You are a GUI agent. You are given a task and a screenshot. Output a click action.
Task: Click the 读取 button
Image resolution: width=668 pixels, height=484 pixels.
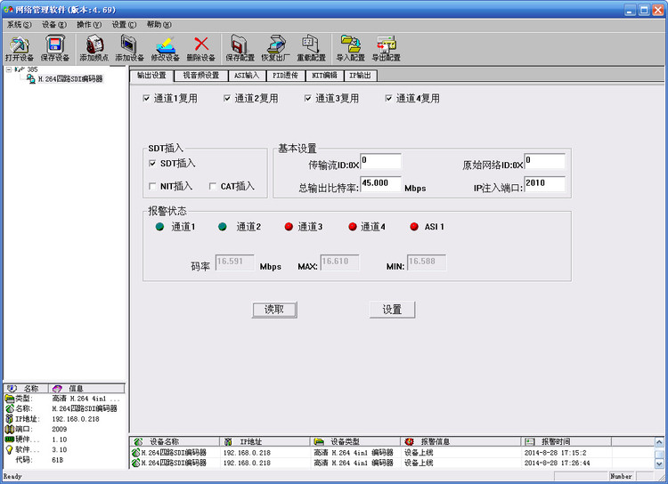(x=274, y=310)
